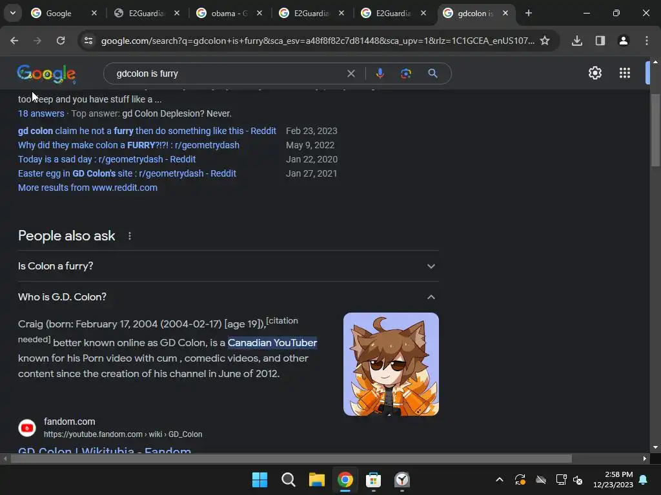Open notification bell in tray
This screenshot has height=495, width=661.
click(644, 480)
